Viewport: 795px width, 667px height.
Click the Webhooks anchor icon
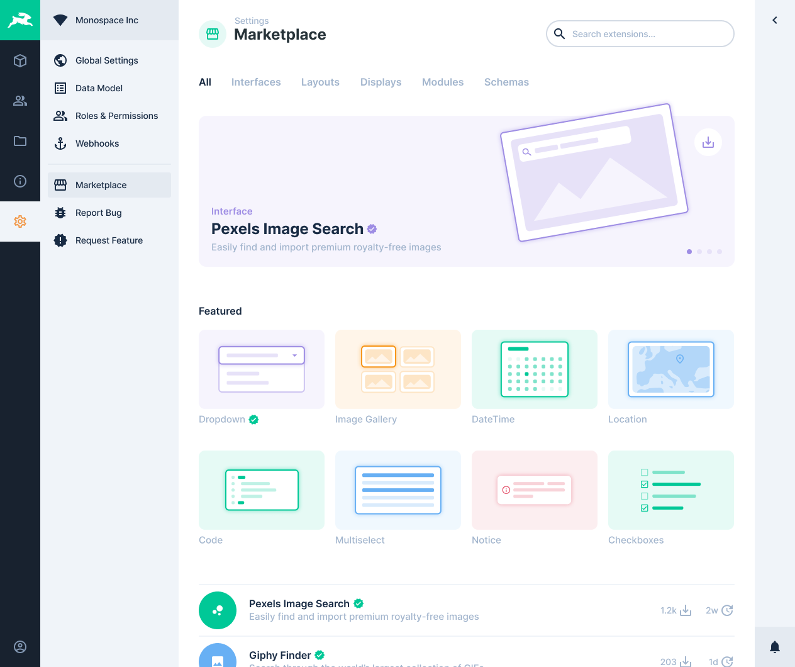tap(60, 143)
